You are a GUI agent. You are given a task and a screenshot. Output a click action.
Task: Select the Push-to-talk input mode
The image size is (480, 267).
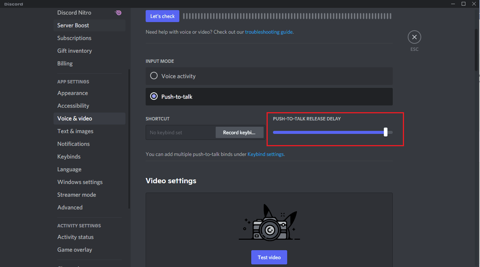154,96
